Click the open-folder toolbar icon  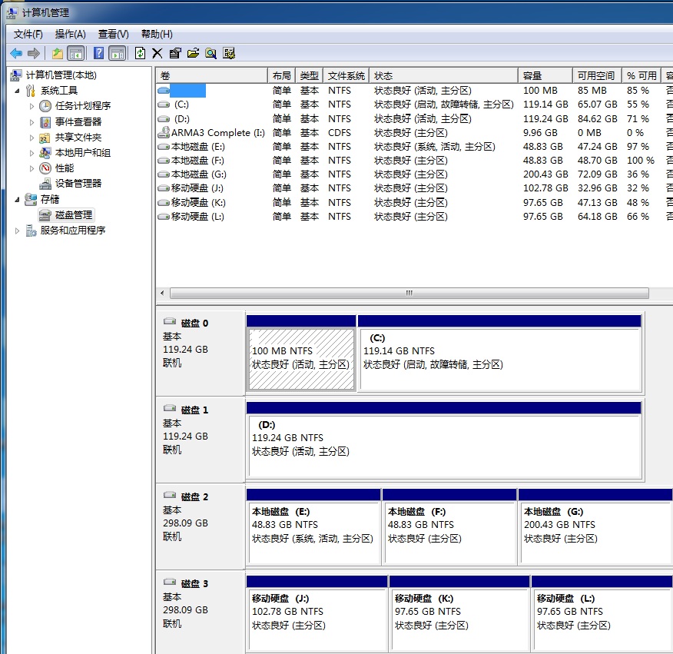(x=193, y=53)
